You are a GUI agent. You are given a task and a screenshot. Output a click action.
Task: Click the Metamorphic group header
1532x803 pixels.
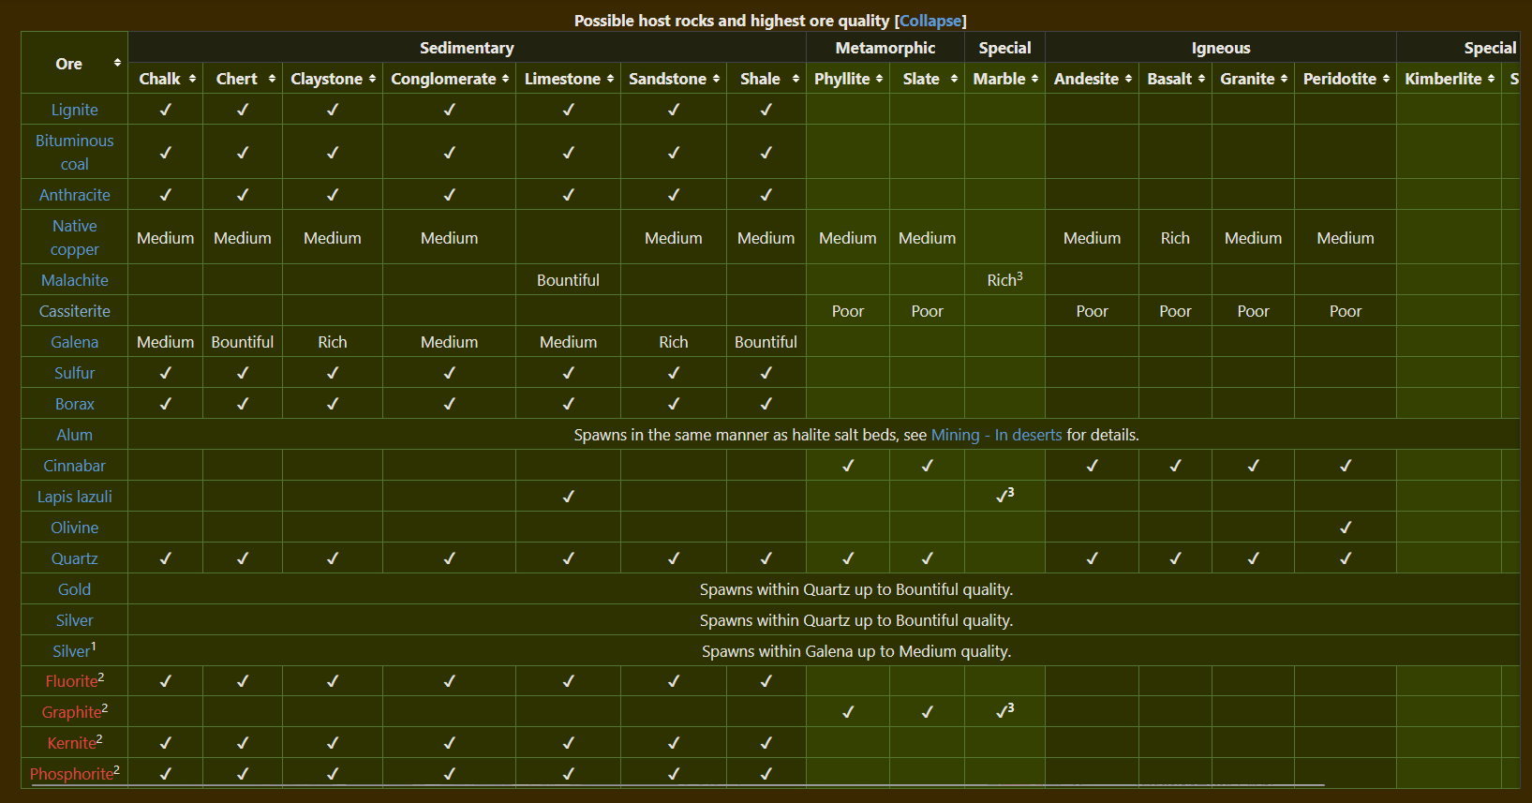pyautogui.click(x=885, y=48)
